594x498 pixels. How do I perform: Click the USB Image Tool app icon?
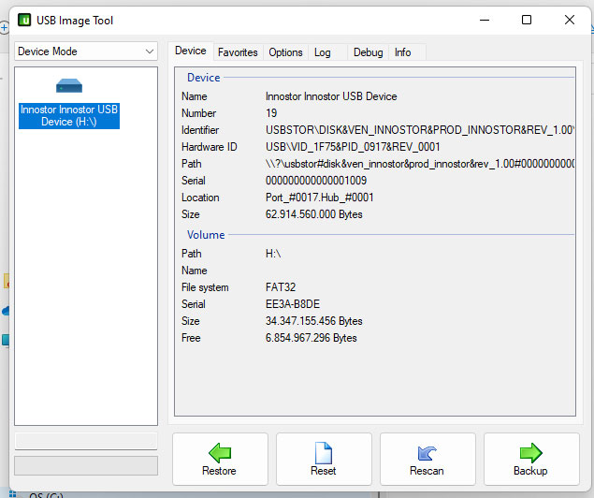[24, 20]
